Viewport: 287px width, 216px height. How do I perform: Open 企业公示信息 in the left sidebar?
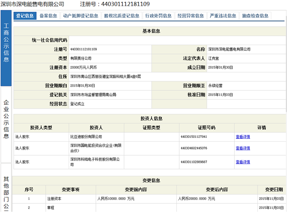[x=6, y=120]
